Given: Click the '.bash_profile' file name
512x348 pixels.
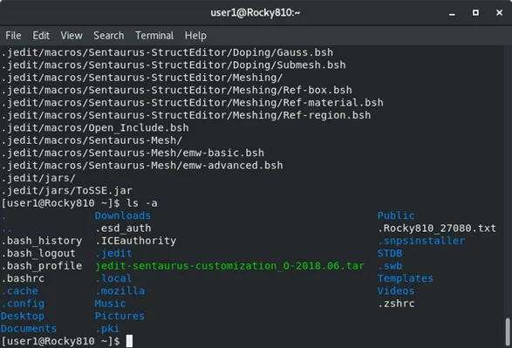Looking at the screenshot, I should tap(42, 266).
